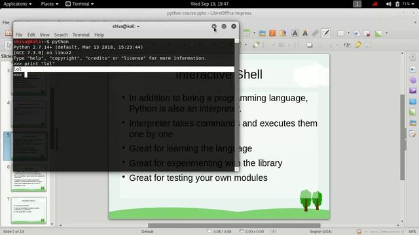This screenshot has height=235, width=419.
Task: Click the Fontwork text icon
Action: [305, 33]
